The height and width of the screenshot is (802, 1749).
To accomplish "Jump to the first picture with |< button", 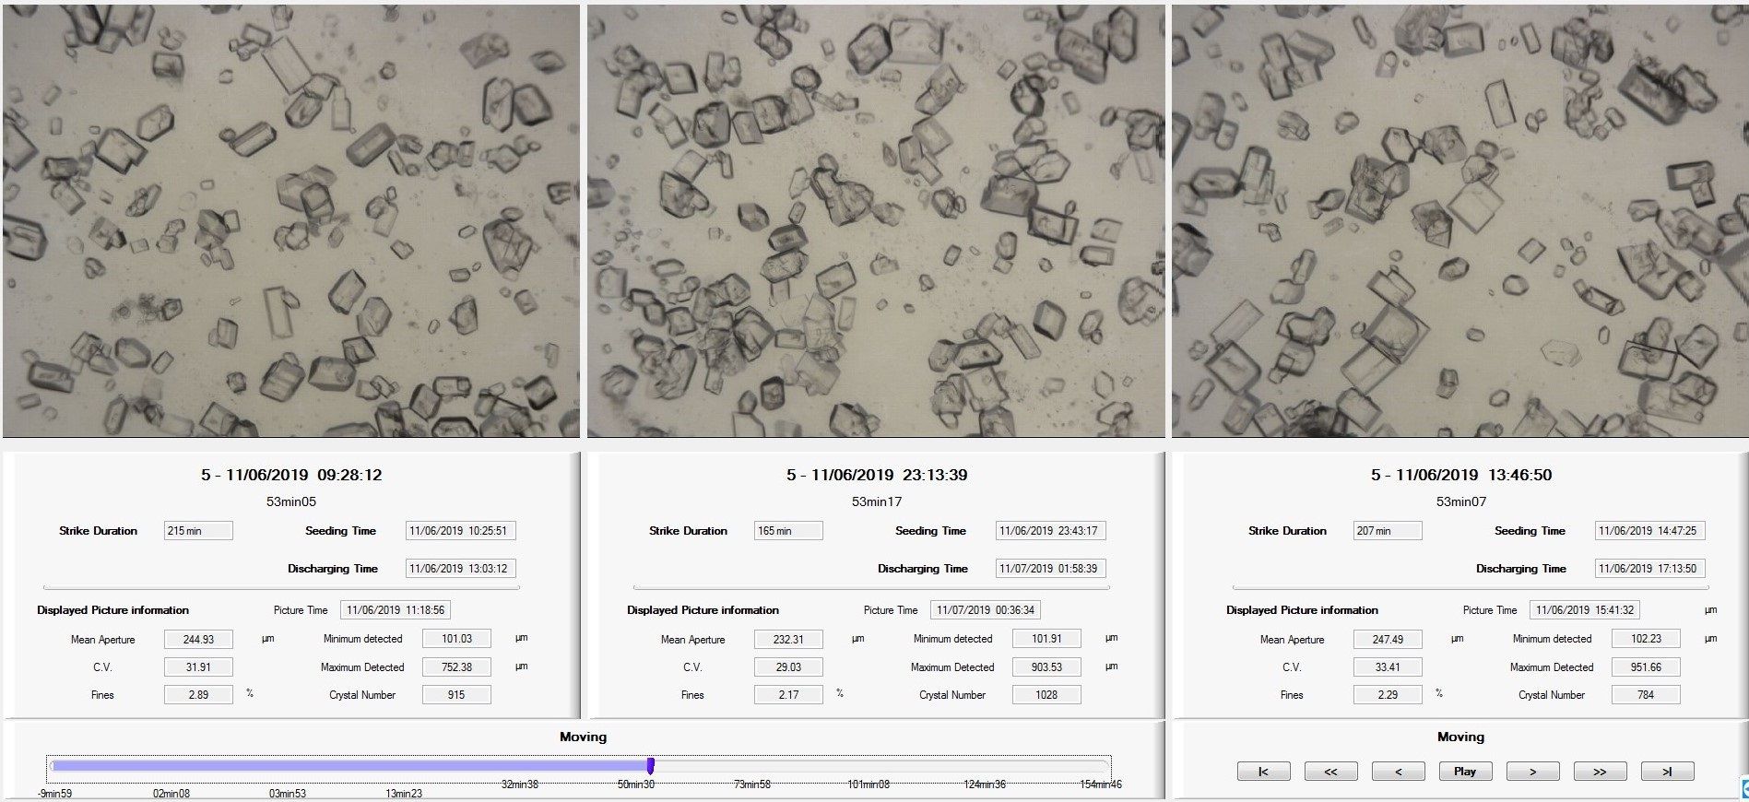I will coord(1263,772).
